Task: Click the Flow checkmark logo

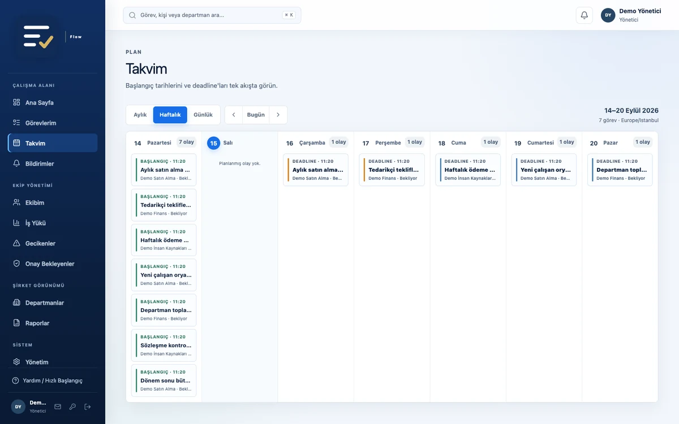Action: pyautogui.click(x=38, y=37)
